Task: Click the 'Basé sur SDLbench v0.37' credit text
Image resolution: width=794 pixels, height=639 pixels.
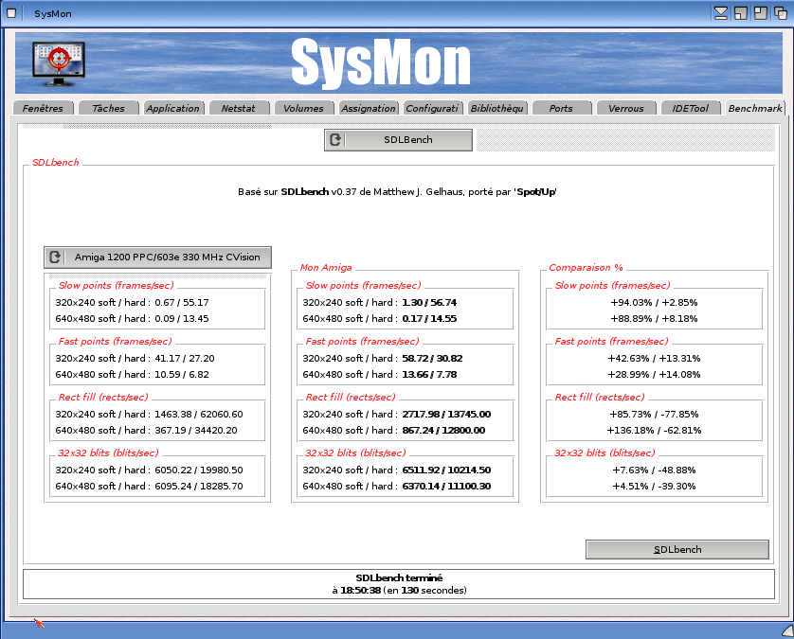Action: click(x=398, y=192)
